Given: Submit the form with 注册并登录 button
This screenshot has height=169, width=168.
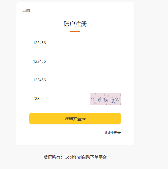Looking at the screenshot, I should pyautogui.click(x=75, y=119).
